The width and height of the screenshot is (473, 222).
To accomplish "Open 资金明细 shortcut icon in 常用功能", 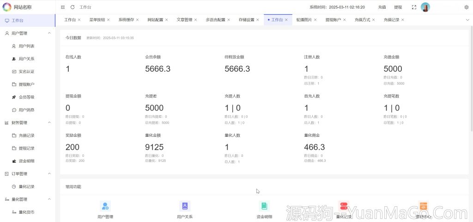I will (264, 206).
